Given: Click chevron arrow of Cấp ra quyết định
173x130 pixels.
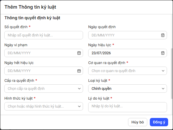Looking at the screenshot, I should pyautogui.click(x=79, y=89).
